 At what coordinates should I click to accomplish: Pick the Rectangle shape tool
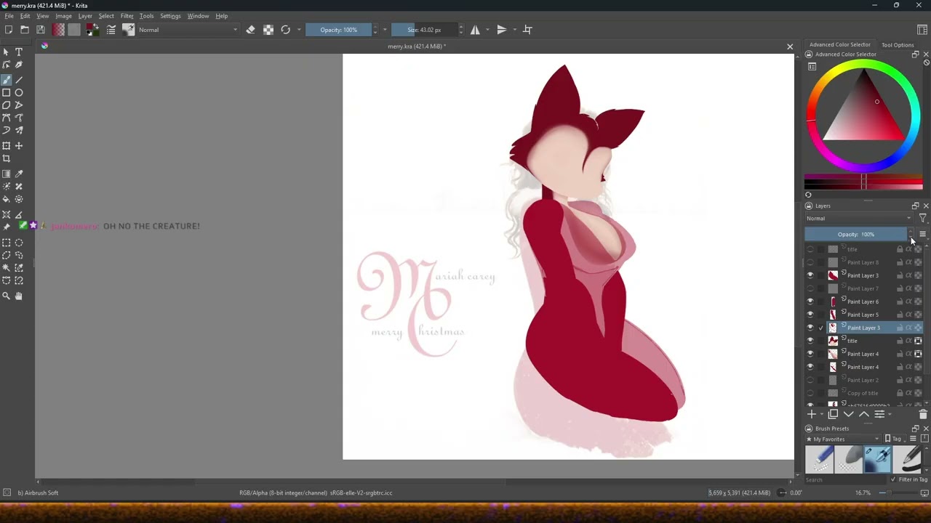pyautogui.click(x=7, y=93)
